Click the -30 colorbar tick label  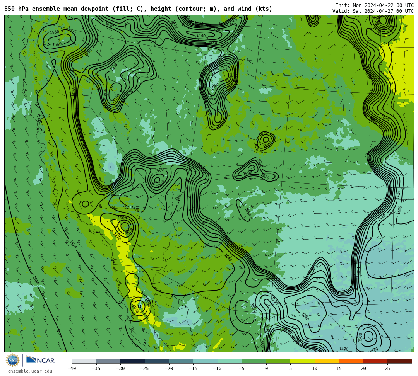tap(120, 369)
